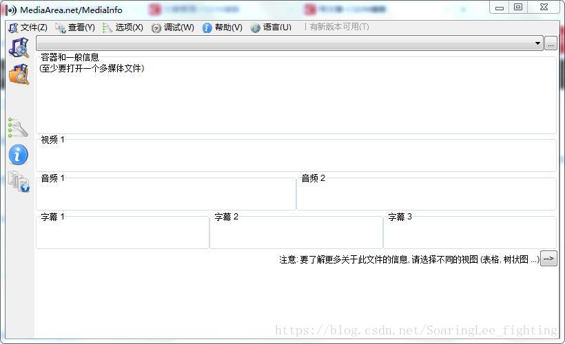Click the MediaInfo app icon in title bar
Image resolution: width=565 pixels, height=344 pixels.
click(x=11, y=10)
